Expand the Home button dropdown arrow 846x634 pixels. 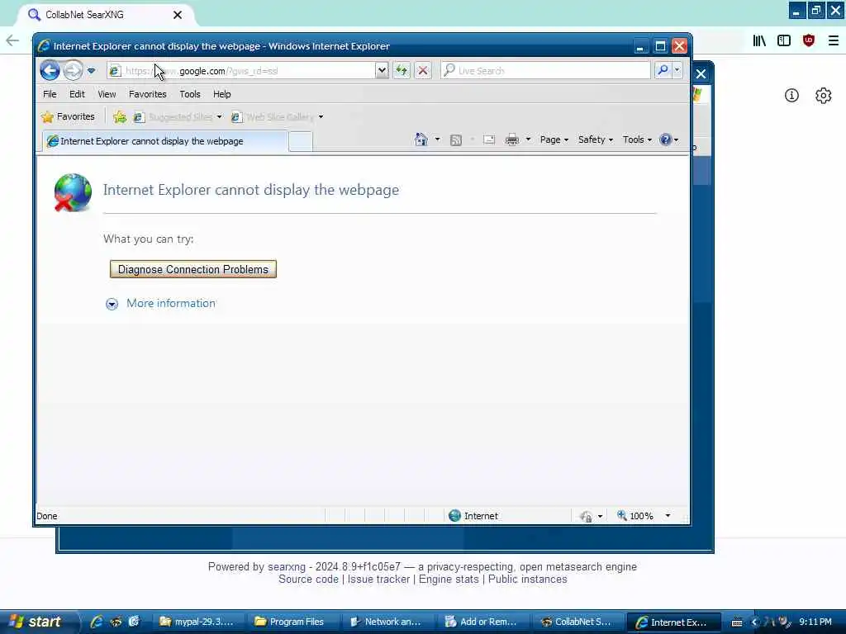click(438, 140)
